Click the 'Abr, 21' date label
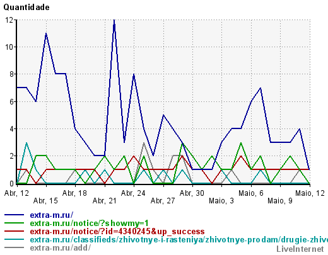Screen dimensions: 328x255 105,201
